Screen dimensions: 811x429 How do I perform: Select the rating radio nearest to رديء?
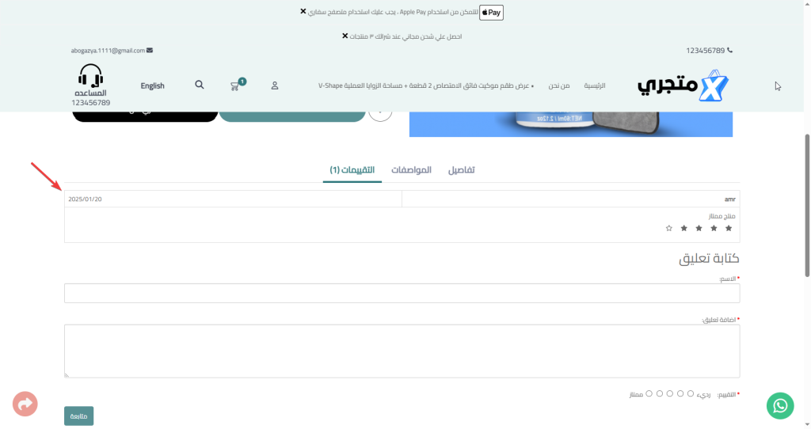(x=691, y=393)
